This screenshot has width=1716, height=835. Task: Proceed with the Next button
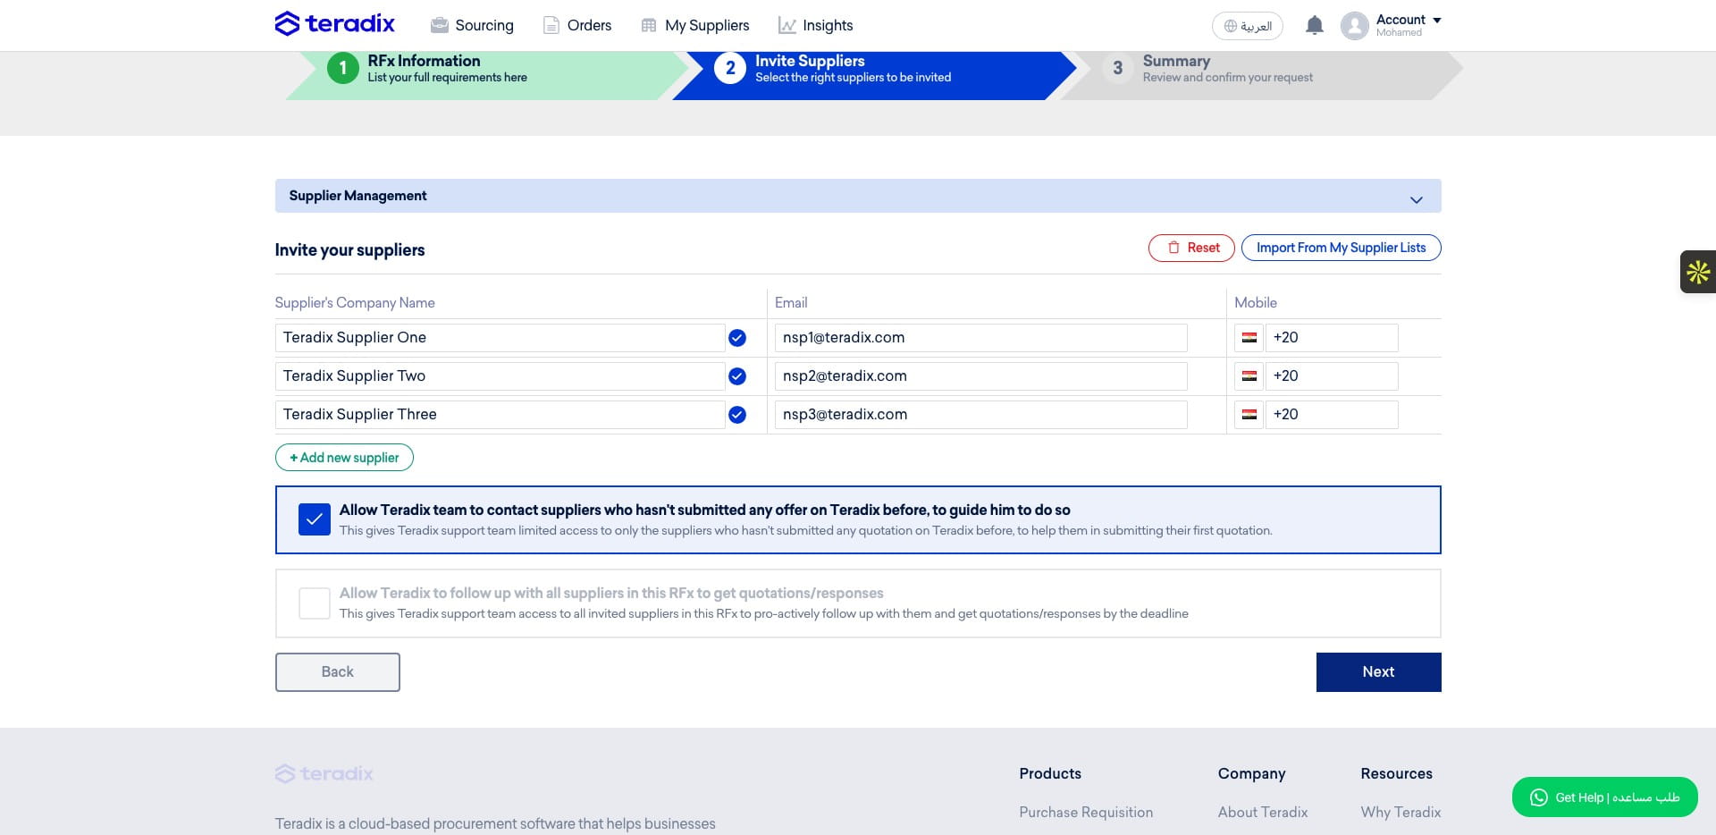click(1378, 672)
